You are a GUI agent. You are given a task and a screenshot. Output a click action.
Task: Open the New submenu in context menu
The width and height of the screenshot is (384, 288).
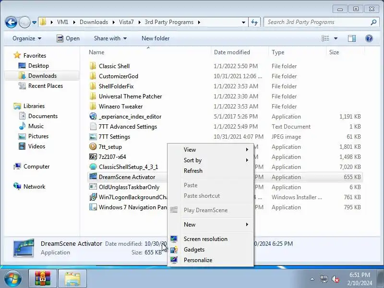tap(211, 225)
